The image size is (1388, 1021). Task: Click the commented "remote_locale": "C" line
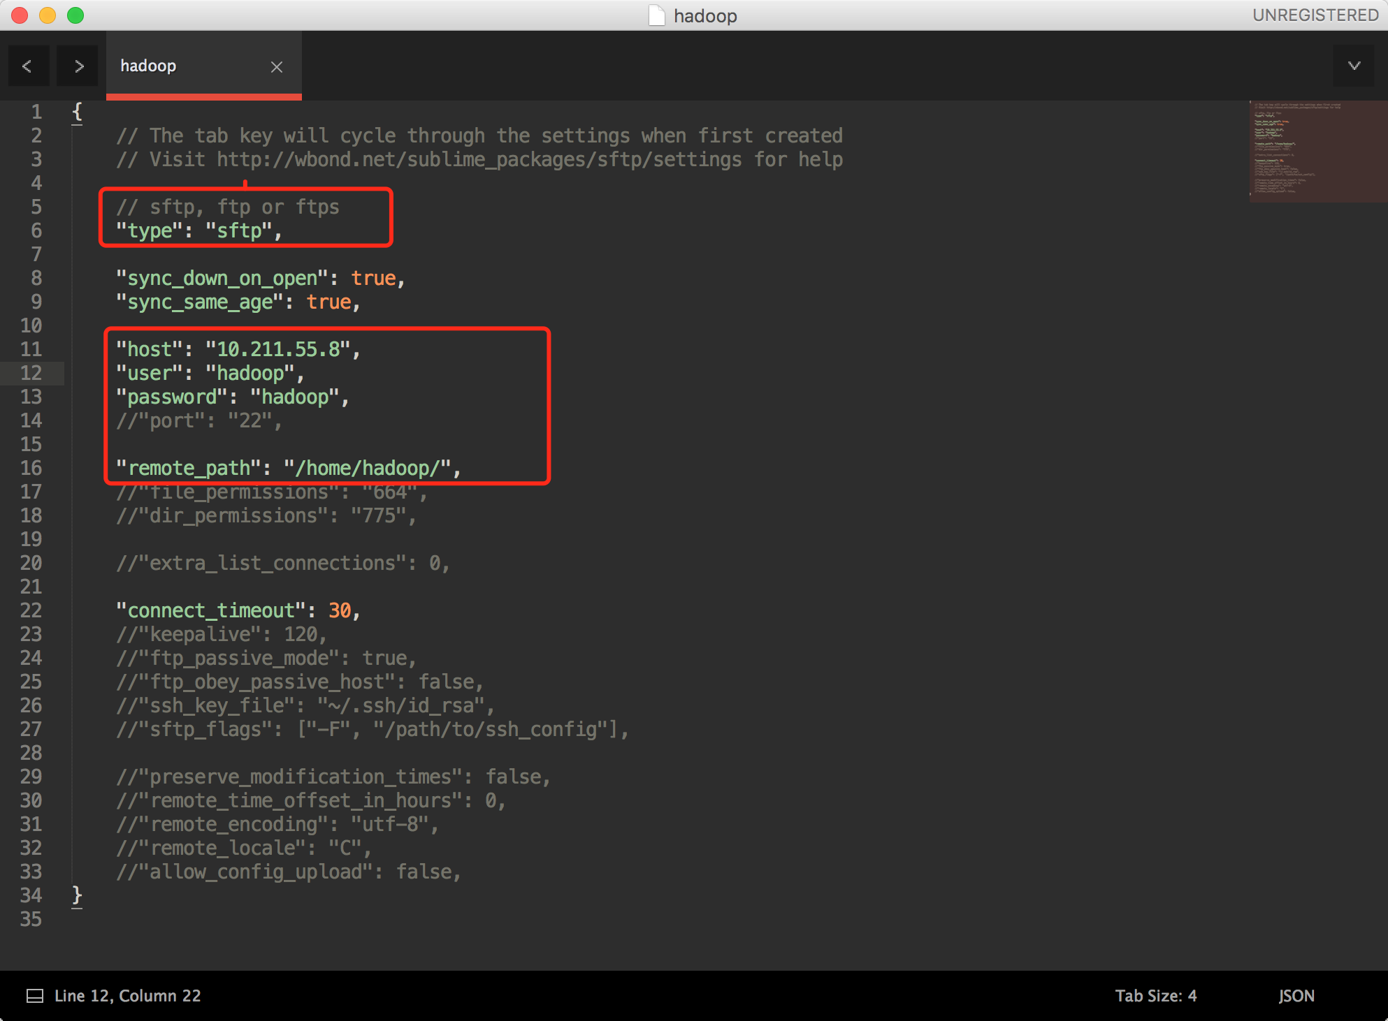[x=244, y=848]
